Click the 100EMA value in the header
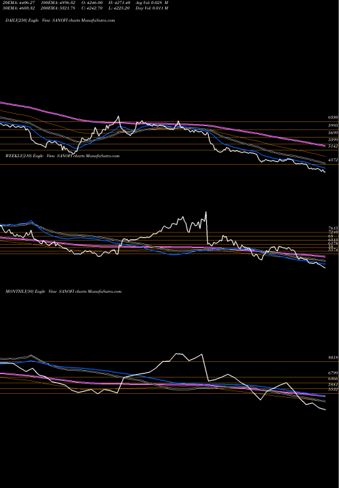 (58, 3)
